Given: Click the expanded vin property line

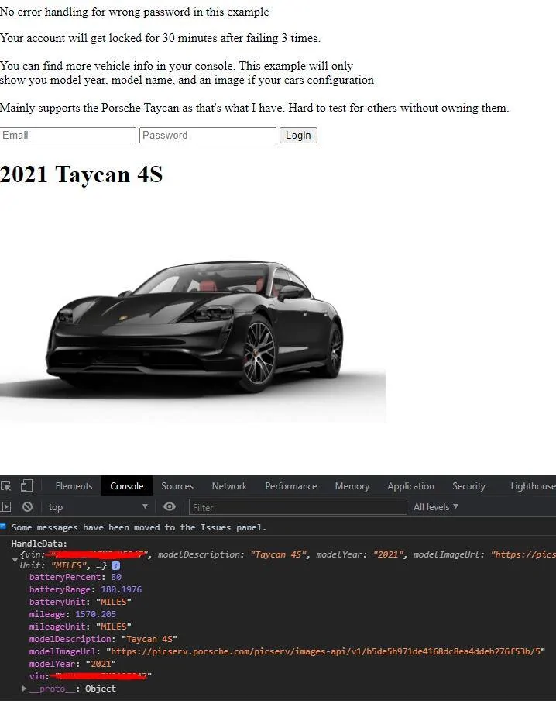Looking at the screenshot, I should click(90, 676).
